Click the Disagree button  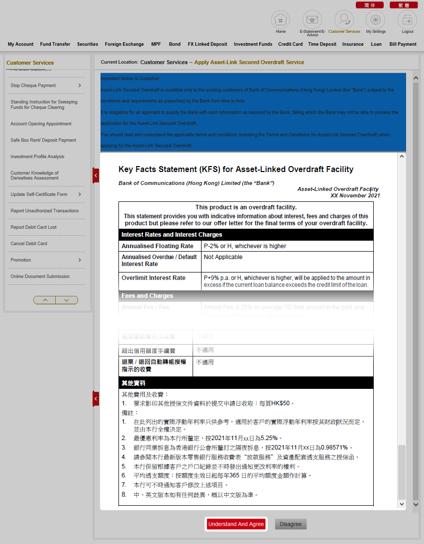291,524
